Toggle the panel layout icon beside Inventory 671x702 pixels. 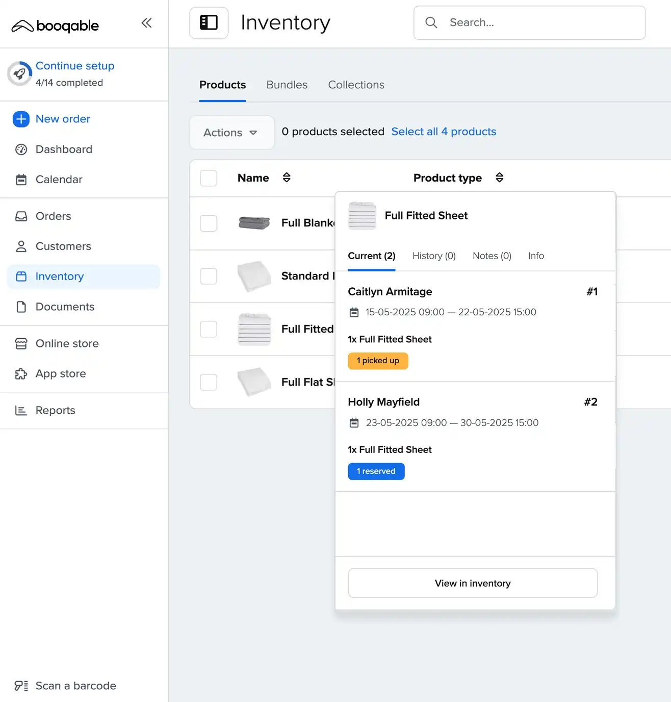click(x=209, y=22)
